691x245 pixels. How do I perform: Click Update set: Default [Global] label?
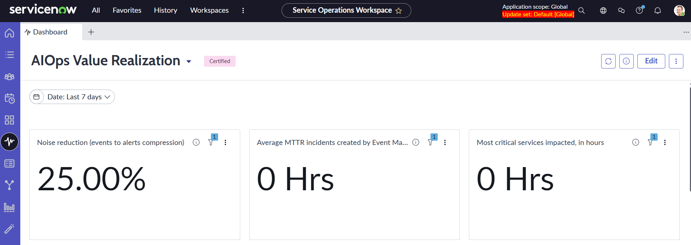[x=538, y=14]
